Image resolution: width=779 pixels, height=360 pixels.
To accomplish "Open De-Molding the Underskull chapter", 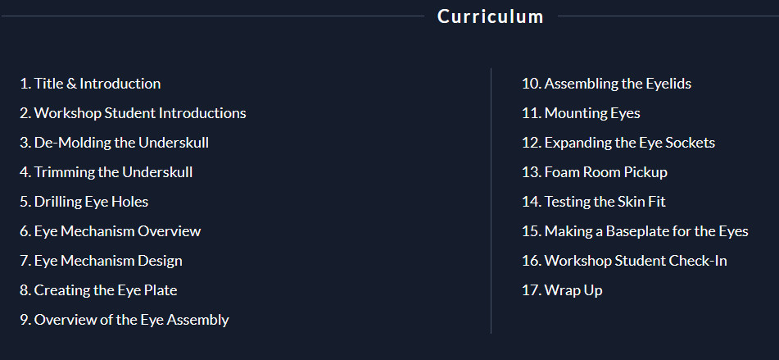I will 114,143.
